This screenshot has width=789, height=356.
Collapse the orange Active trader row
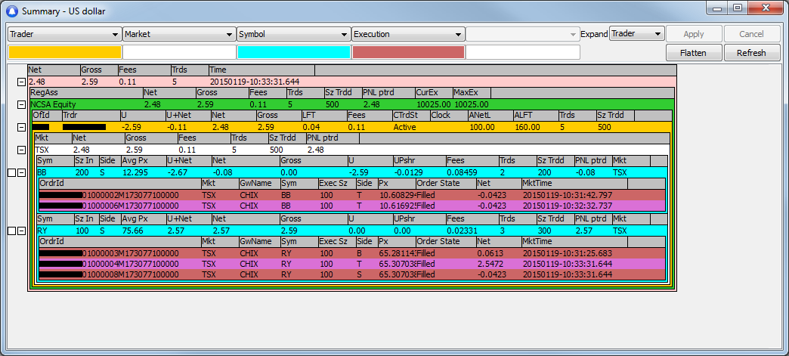pos(21,127)
